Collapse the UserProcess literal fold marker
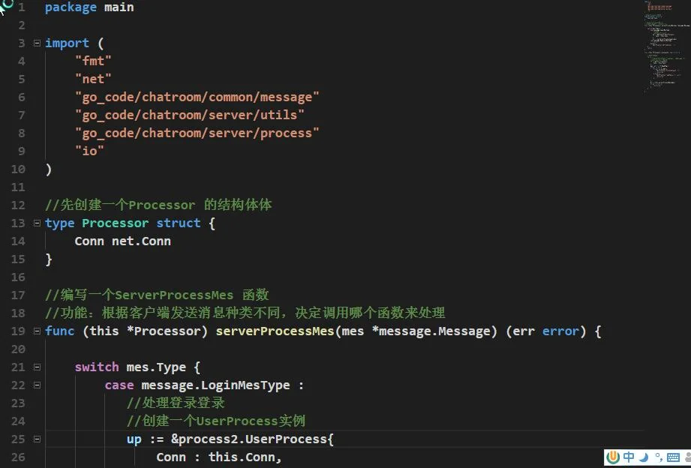The image size is (691, 468). [37, 439]
